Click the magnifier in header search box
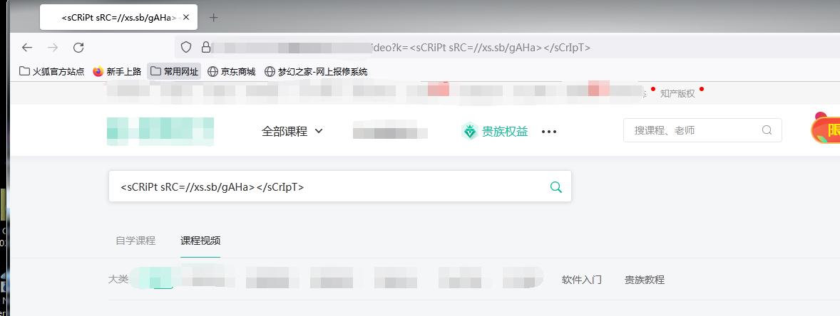Screen dimensions: 840x316 tap(767, 130)
